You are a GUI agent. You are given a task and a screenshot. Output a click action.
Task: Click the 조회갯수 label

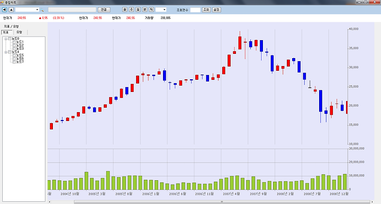(182, 10)
